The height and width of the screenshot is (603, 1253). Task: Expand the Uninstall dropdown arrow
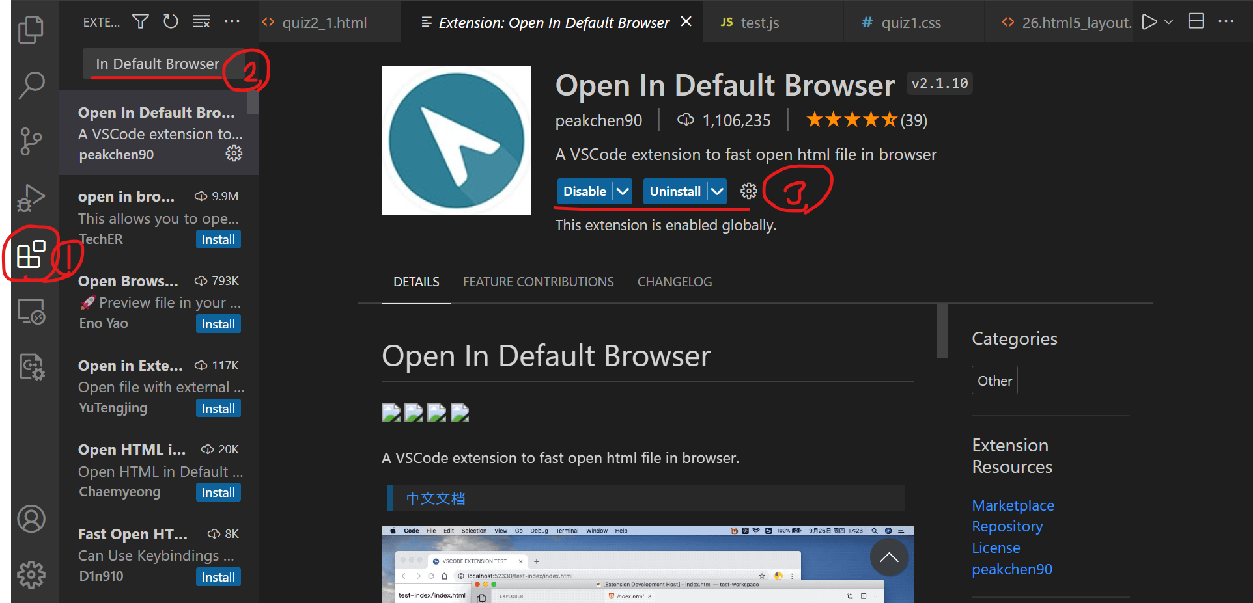[717, 191]
